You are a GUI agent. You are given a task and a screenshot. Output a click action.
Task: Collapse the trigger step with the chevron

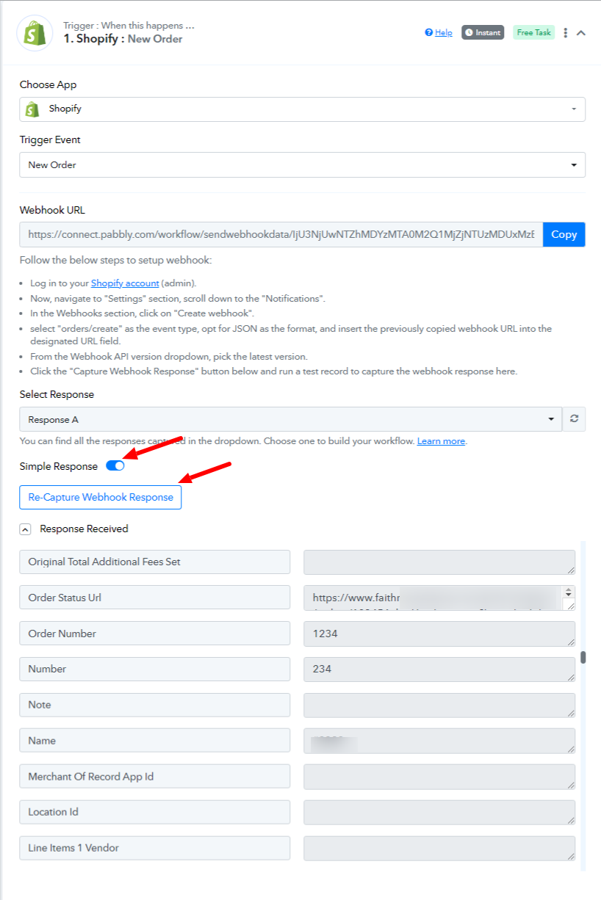coord(581,32)
